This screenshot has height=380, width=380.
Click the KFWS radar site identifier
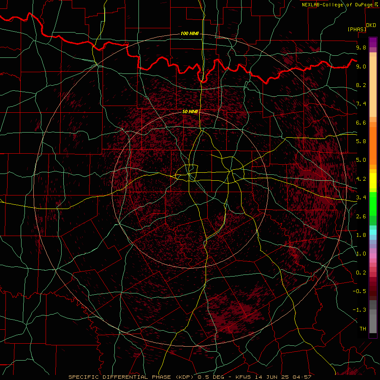(244, 377)
